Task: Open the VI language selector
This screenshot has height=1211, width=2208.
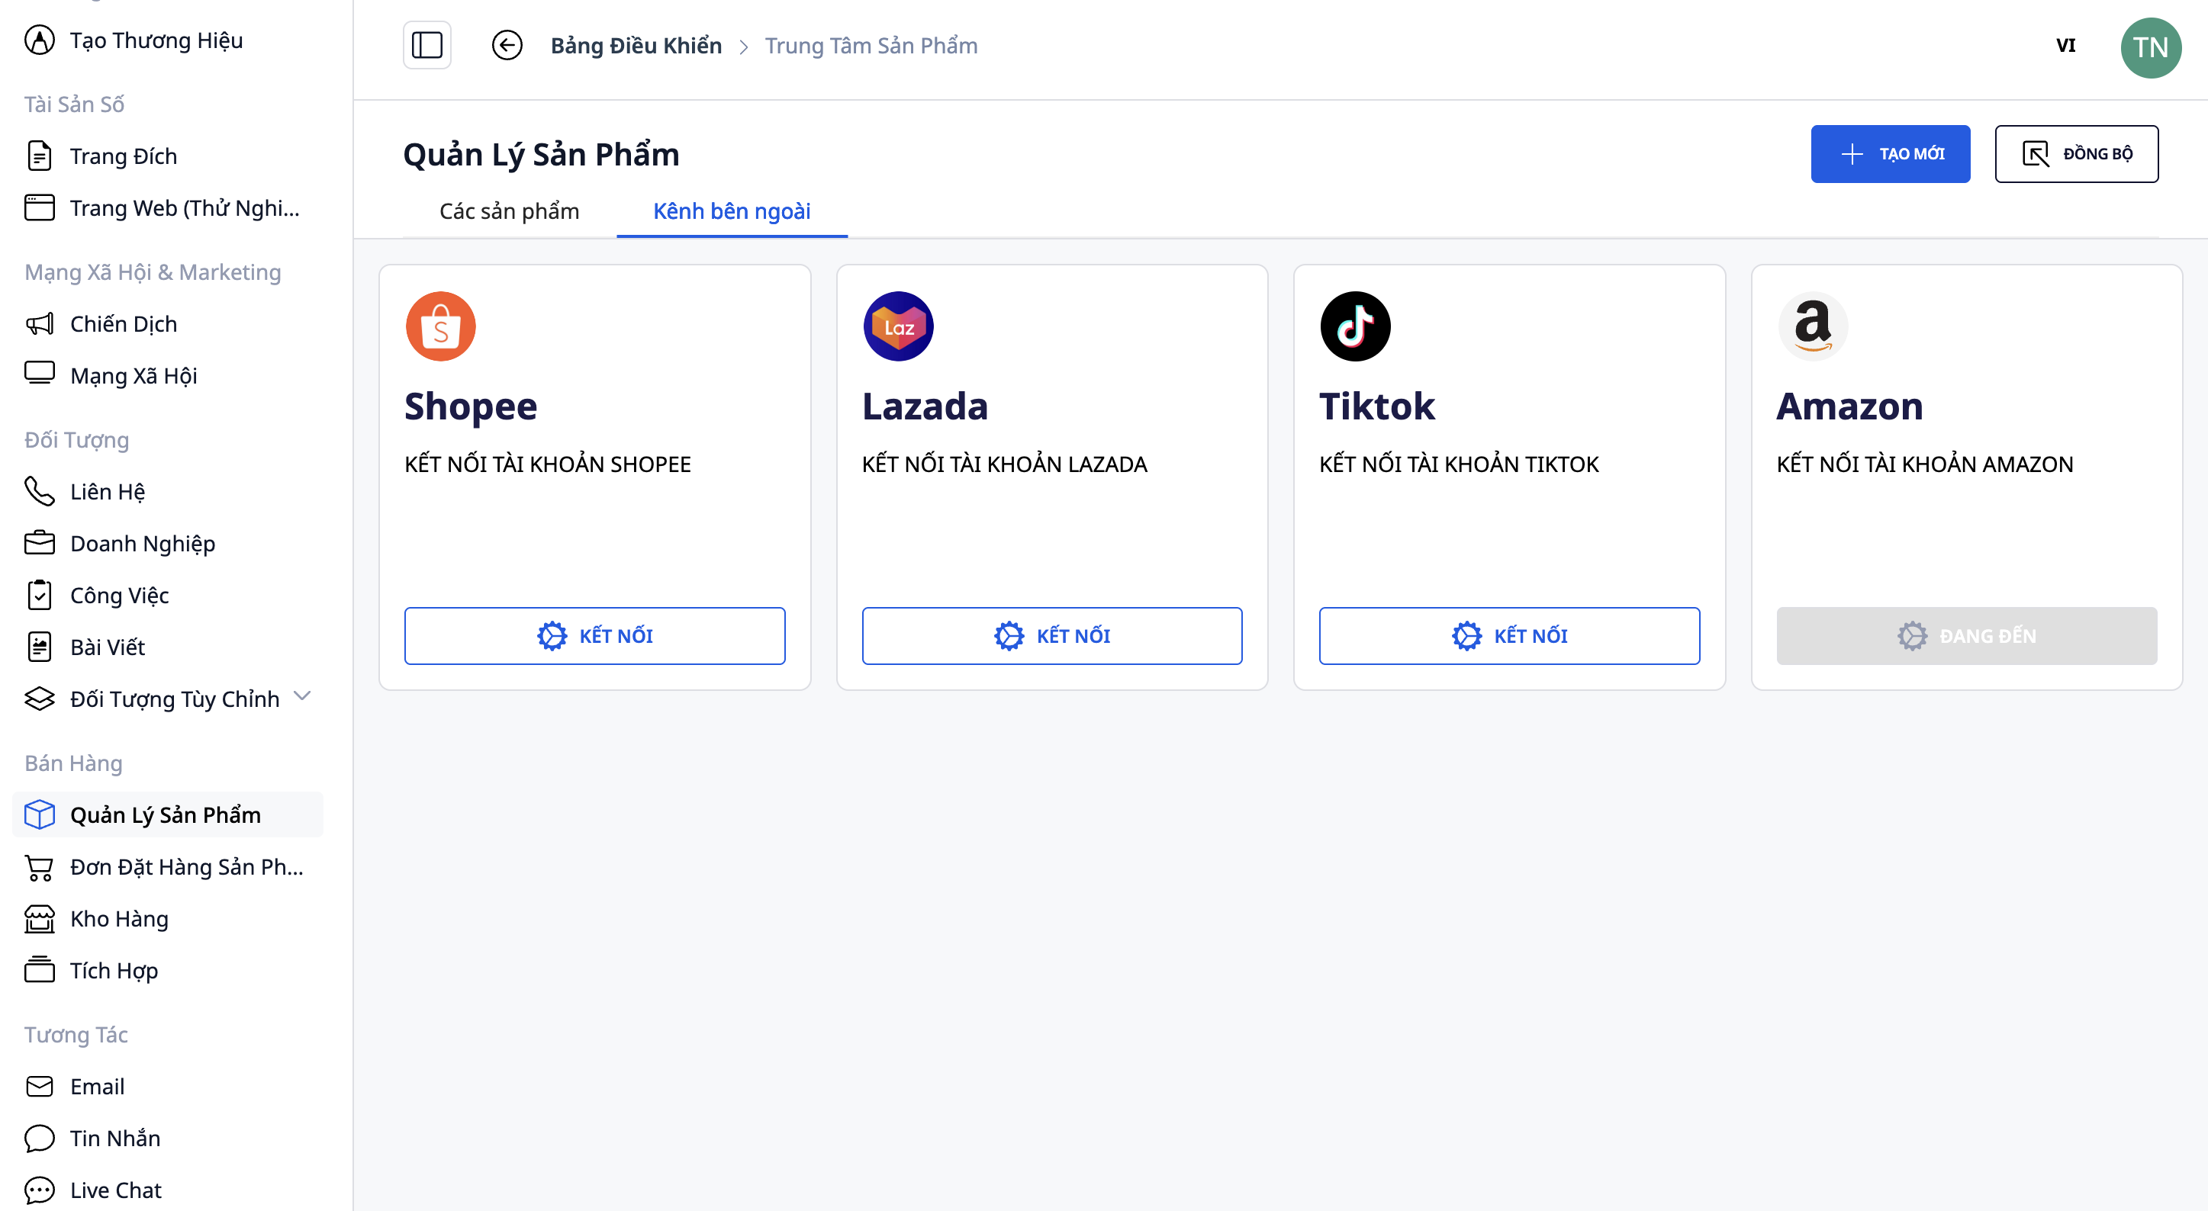Action: [2065, 46]
